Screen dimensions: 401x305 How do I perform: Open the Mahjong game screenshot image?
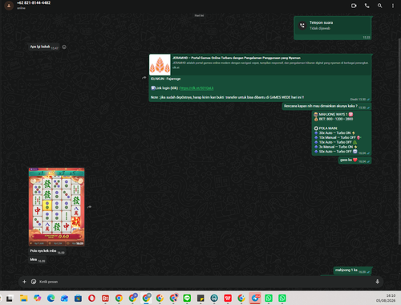click(x=57, y=207)
